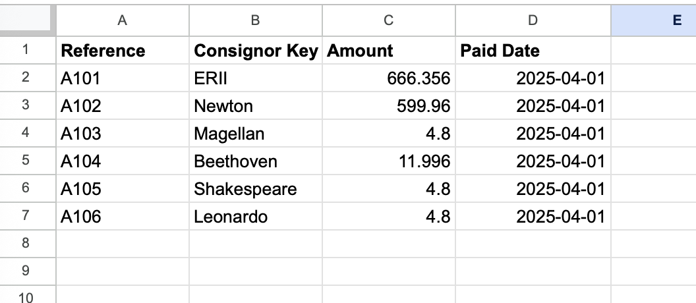The image size is (696, 303).
Task: Select the Shakespeare cell
Action: [x=255, y=189]
